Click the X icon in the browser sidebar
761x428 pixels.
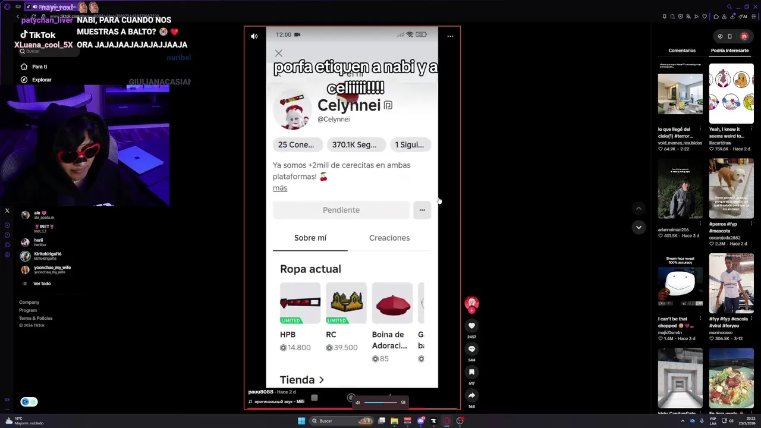click(x=7, y=210)
